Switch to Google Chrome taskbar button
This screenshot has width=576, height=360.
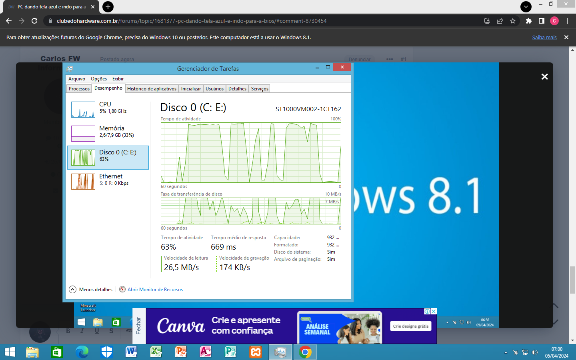(305, 352)
